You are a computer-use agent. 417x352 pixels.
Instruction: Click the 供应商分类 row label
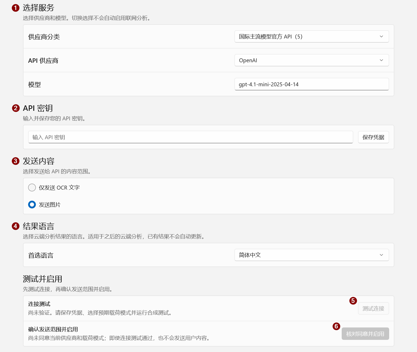[44, 37]
